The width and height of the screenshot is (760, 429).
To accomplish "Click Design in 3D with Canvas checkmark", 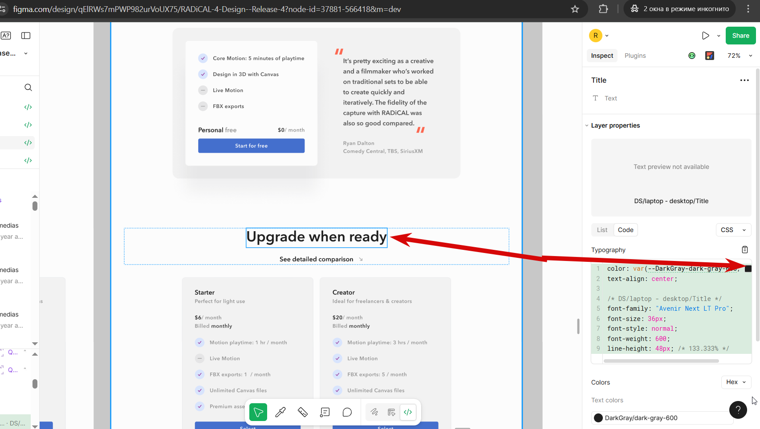I will point(203,74).
